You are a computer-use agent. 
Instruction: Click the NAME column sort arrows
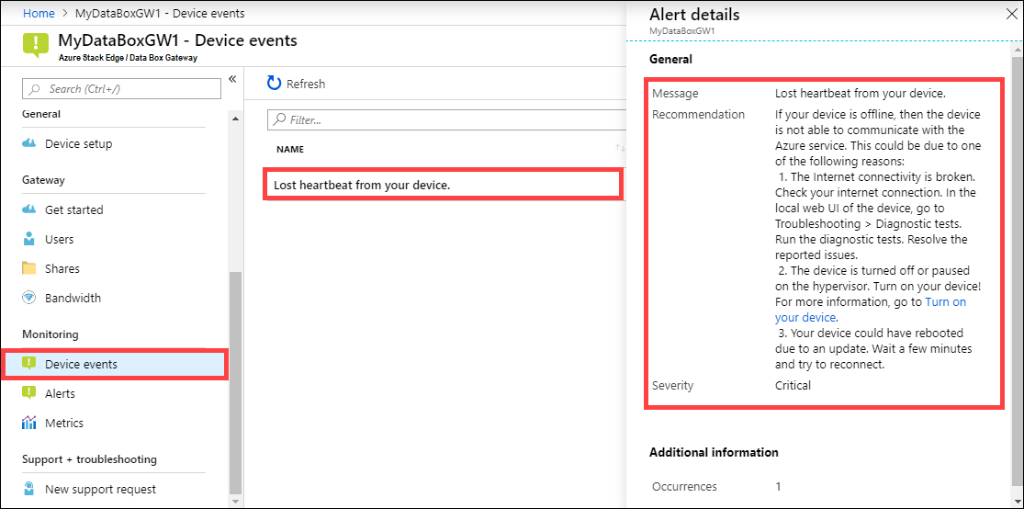[x=620, y=149]
